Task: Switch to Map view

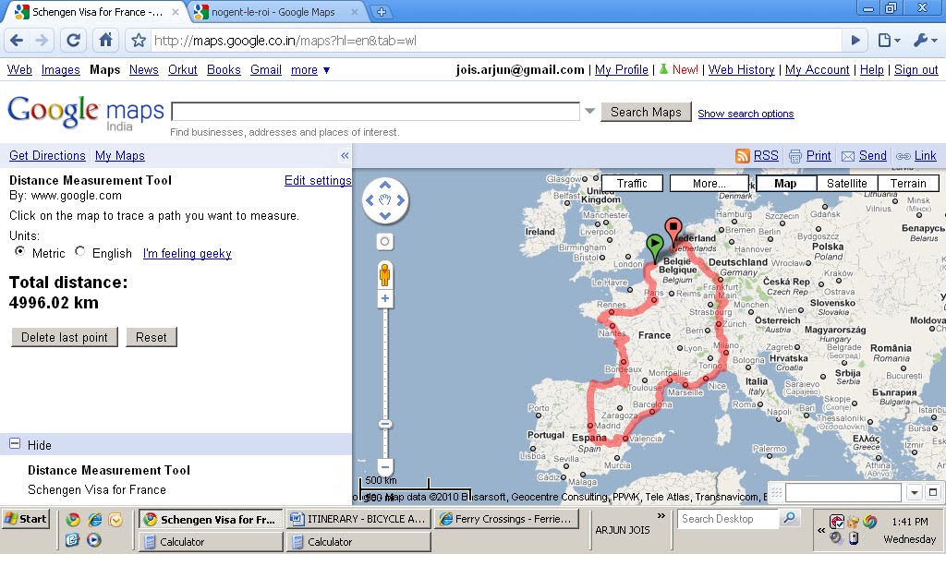Action: pyautogui.click(x=785, y=183)
